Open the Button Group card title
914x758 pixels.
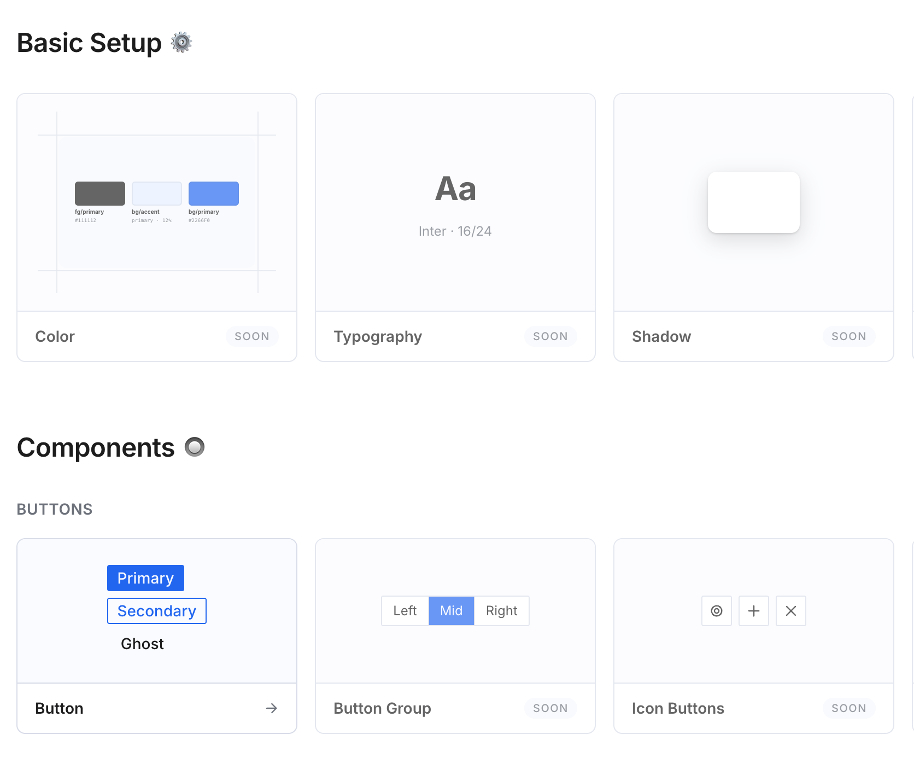tap(383, 708)
